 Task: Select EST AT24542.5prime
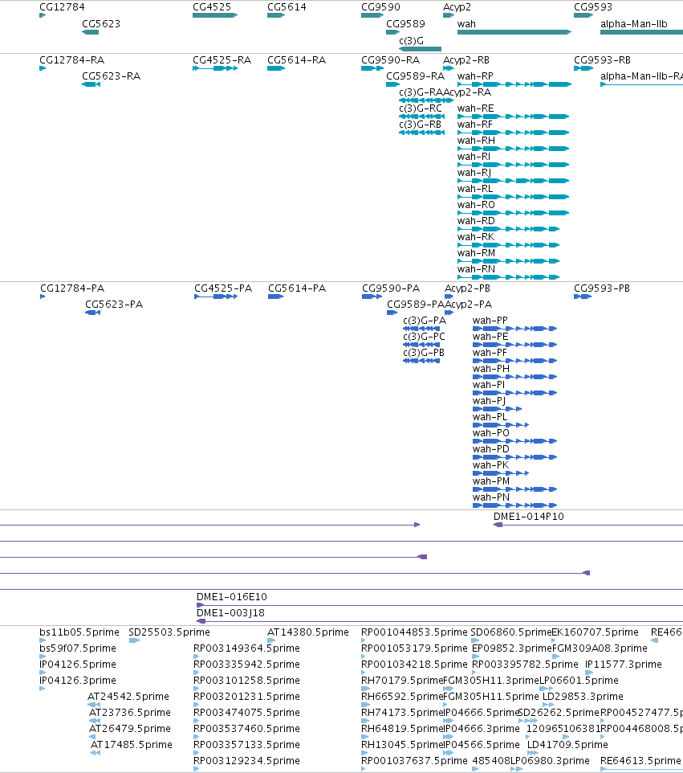coord(128,696)
